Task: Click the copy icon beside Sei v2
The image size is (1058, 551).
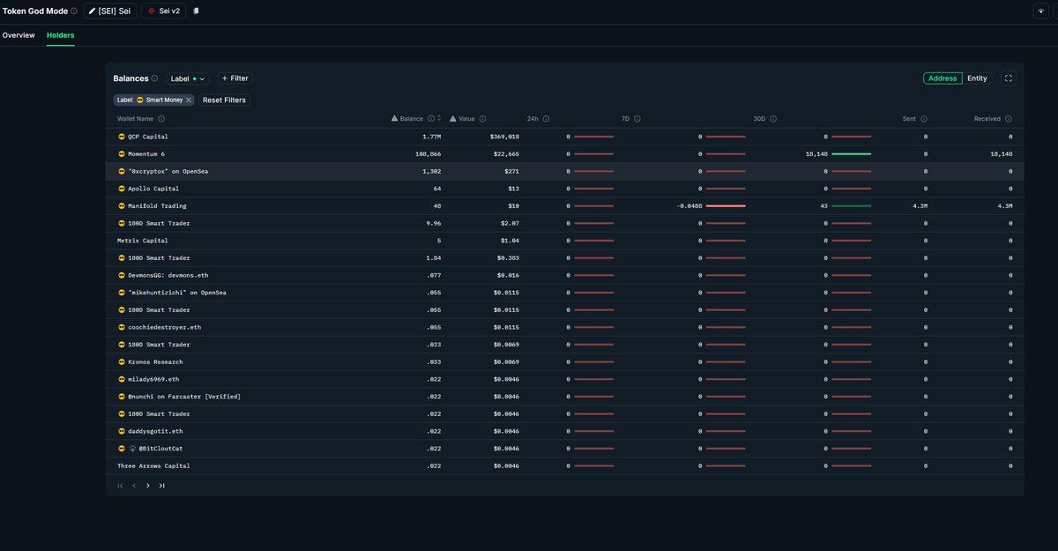Action: pos(196,11)
